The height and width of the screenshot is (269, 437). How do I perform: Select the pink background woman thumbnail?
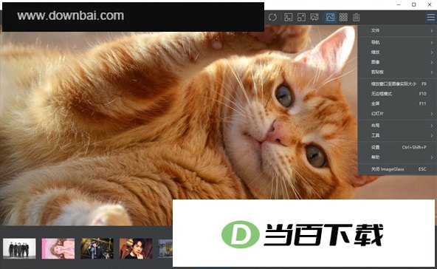(58, 248)
